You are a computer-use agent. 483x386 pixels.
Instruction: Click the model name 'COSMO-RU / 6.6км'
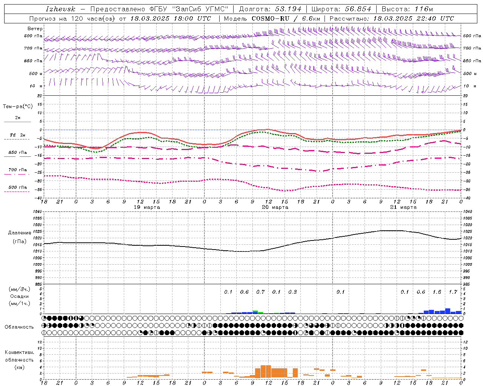pos(286,18)
